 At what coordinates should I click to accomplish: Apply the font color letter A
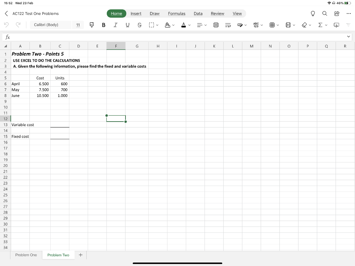click(x=184, y=25)
